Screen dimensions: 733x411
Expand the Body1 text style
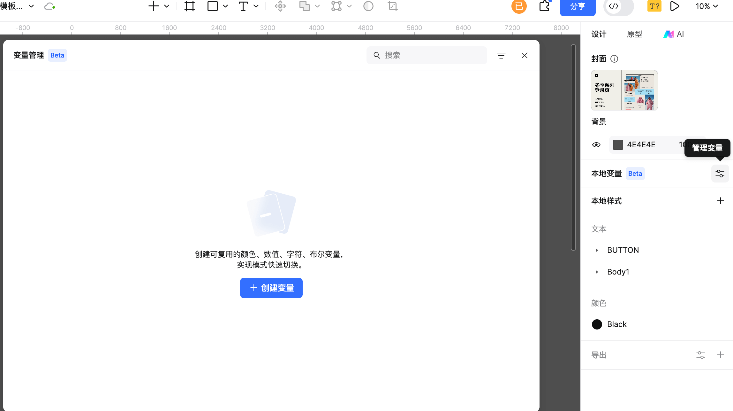(x=597, y=272)
